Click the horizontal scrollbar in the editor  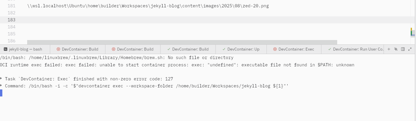point(182,42)
